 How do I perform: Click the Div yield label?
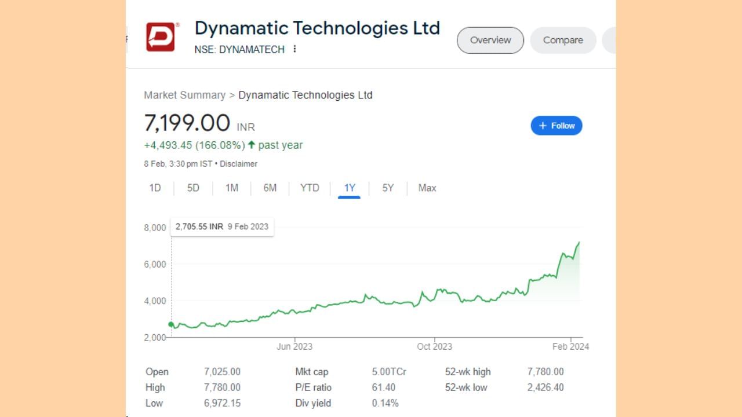pos(313,403)
